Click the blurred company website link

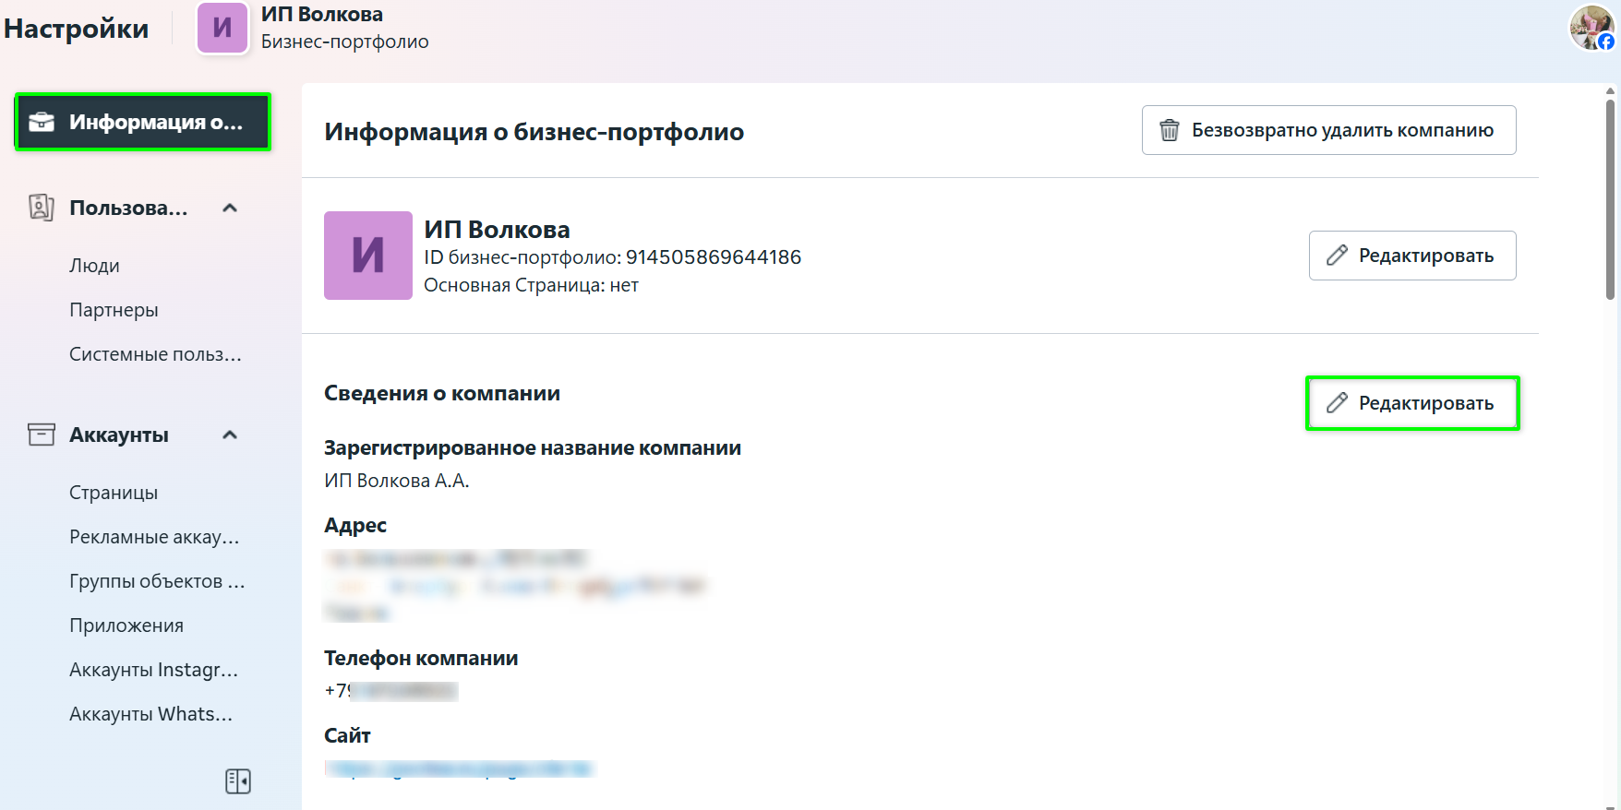coord(459,768)
